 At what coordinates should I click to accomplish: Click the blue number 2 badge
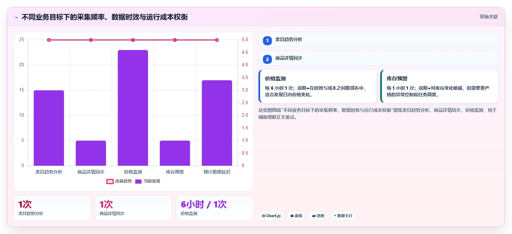coord(267,59)
